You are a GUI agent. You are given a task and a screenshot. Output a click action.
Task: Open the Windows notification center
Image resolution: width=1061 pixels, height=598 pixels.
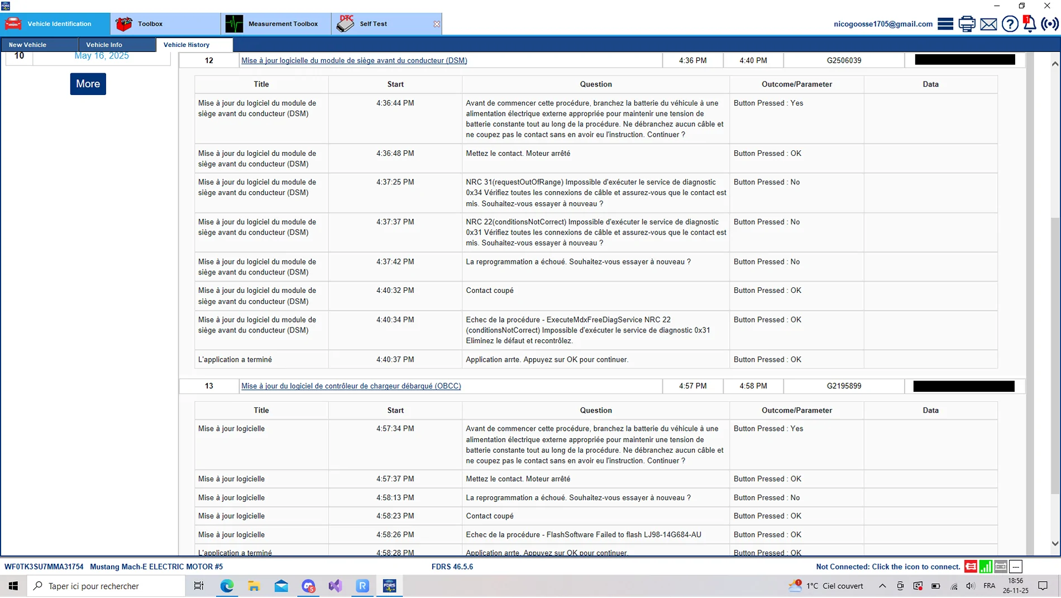click(1043, 586)
